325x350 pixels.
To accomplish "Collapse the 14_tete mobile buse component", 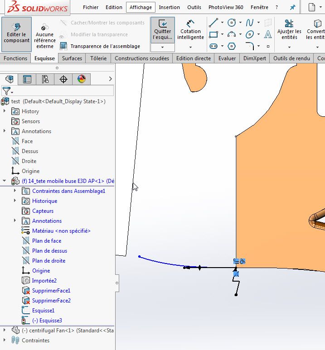I will (5, 181).
